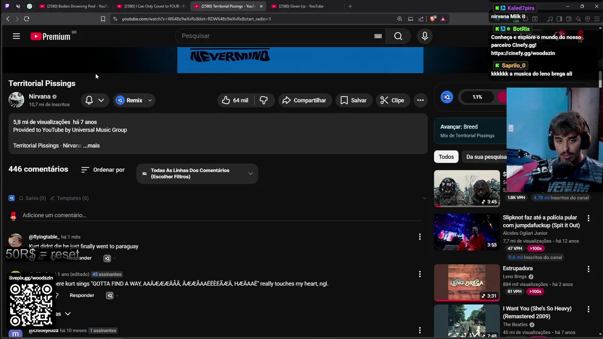Viewport: 603px width, 339px height.
Task: Open a new browser tab with plus
Action: pyautogui.click(x=350, y=6)
